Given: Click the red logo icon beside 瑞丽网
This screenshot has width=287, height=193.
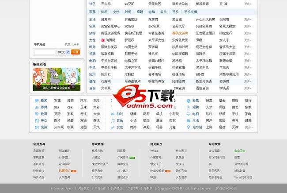Looking at the screenshot, I should pyautogui.click(x=103, y=40).
